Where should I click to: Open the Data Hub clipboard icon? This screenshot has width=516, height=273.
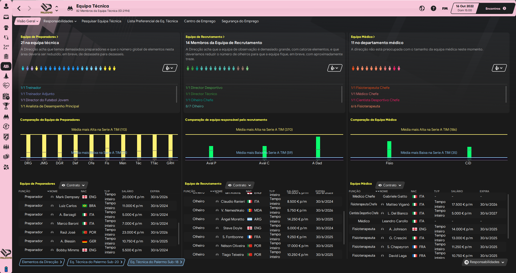6,56
